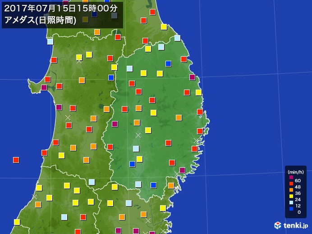Click the orange swatch in the legend
312x234 pixels.
[291, 190]
